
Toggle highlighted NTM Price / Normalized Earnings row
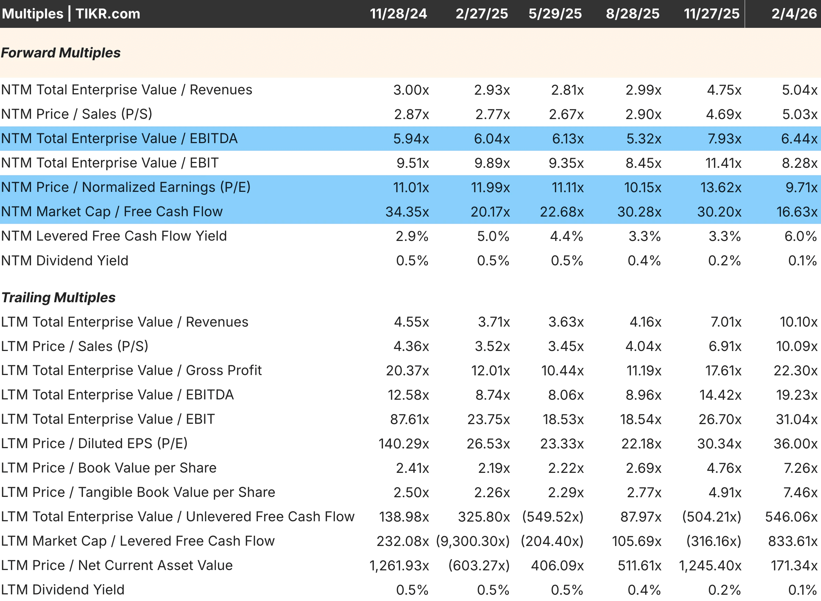125,187
